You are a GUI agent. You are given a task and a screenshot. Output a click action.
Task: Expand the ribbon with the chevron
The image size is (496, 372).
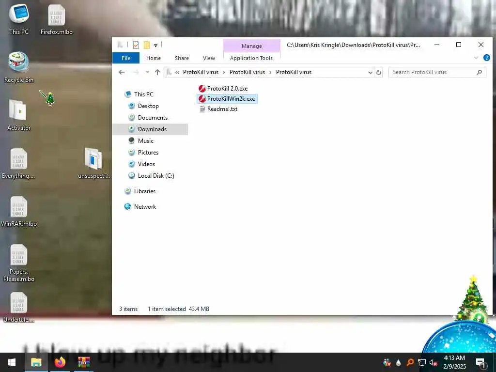[x=476, y=58]
